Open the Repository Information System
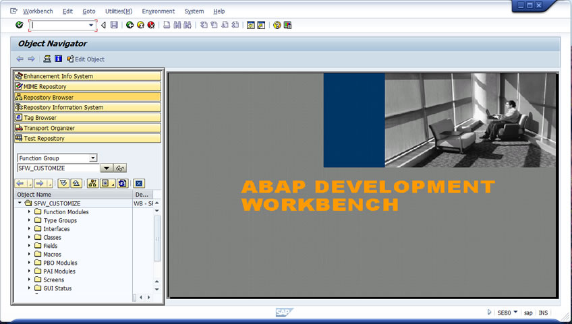This screenshot has width=572, height=324. coord(88,107)
